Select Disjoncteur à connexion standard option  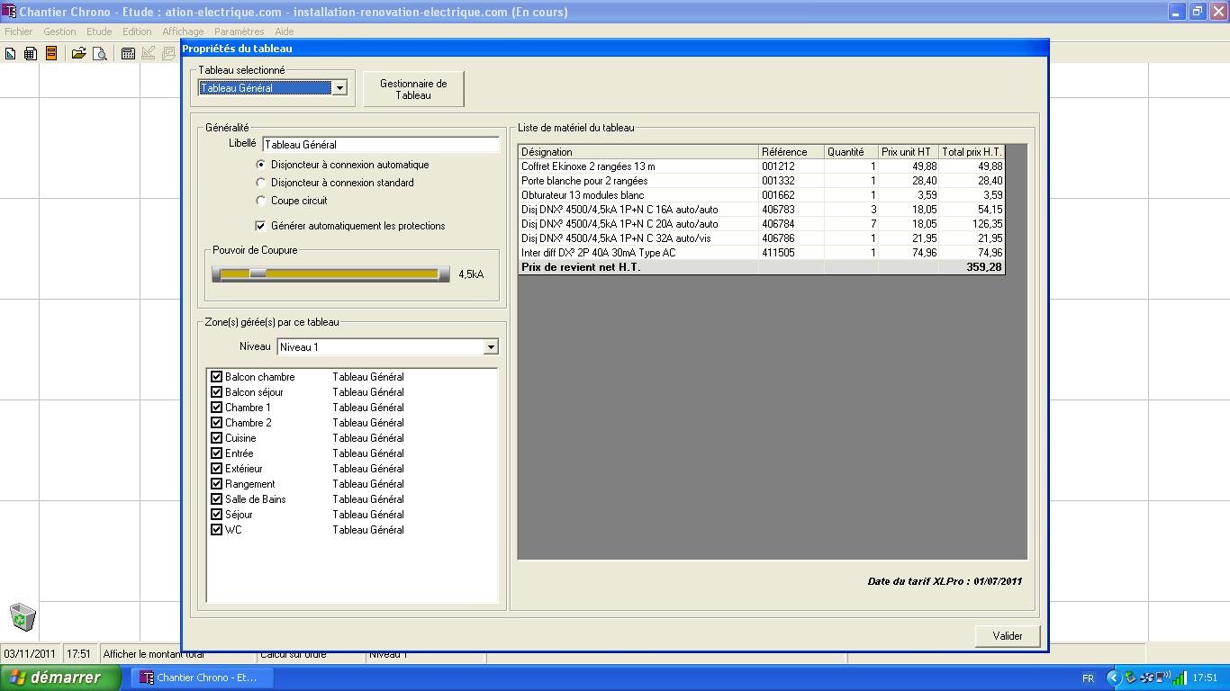261,183
